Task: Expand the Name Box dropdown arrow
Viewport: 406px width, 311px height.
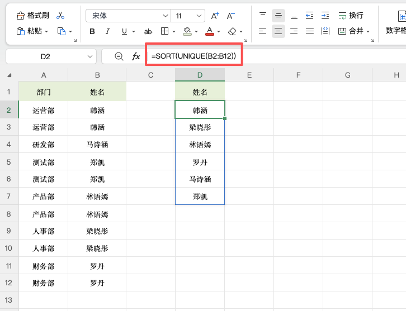Action: (90, 56)
